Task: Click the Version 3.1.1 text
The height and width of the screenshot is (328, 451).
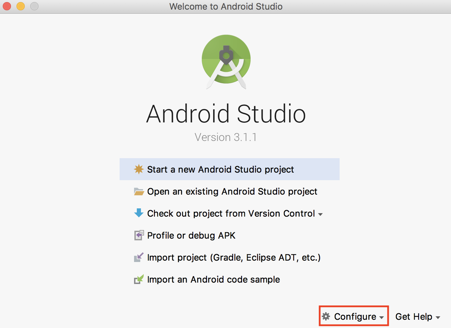Action: pos(226,137)
